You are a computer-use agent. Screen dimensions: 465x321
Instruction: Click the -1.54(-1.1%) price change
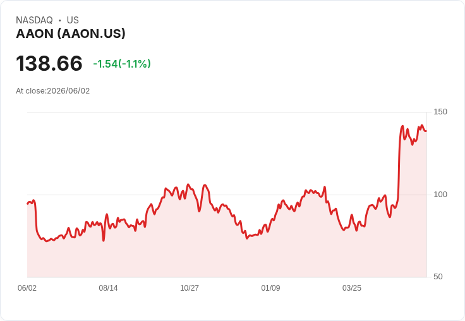[x=122, y=64]
